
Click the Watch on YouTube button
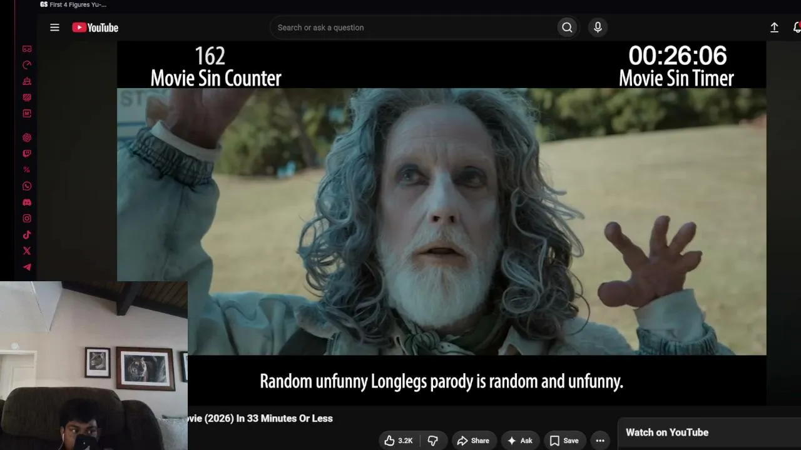tap(667, 432)
